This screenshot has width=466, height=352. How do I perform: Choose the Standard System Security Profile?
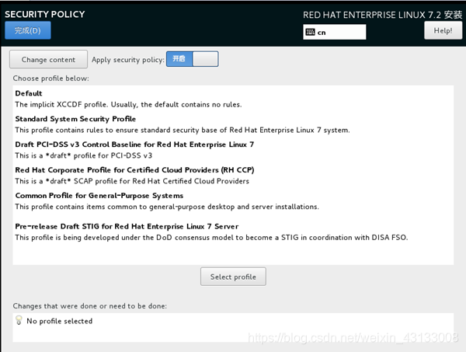point(233,124)
